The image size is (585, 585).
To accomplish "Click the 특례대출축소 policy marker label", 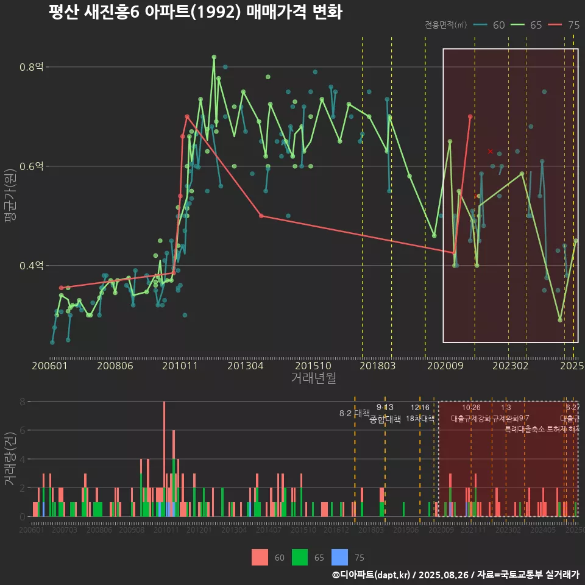I will [x=525, y=429].
